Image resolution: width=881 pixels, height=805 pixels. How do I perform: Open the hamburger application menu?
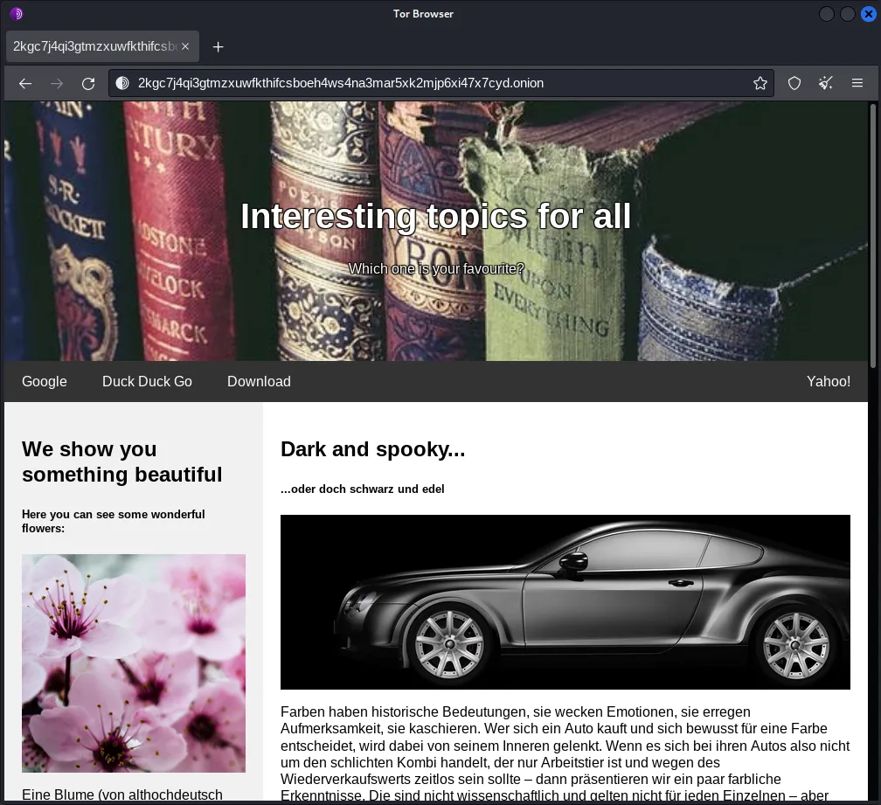point(857,83)
